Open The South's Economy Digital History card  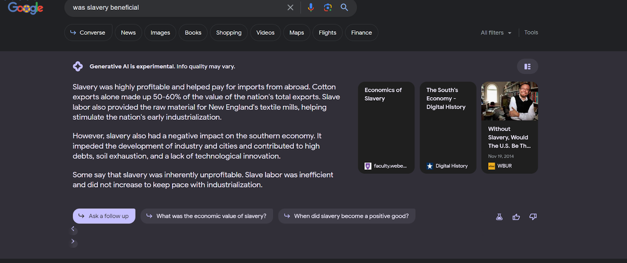(x=448, y=128)
